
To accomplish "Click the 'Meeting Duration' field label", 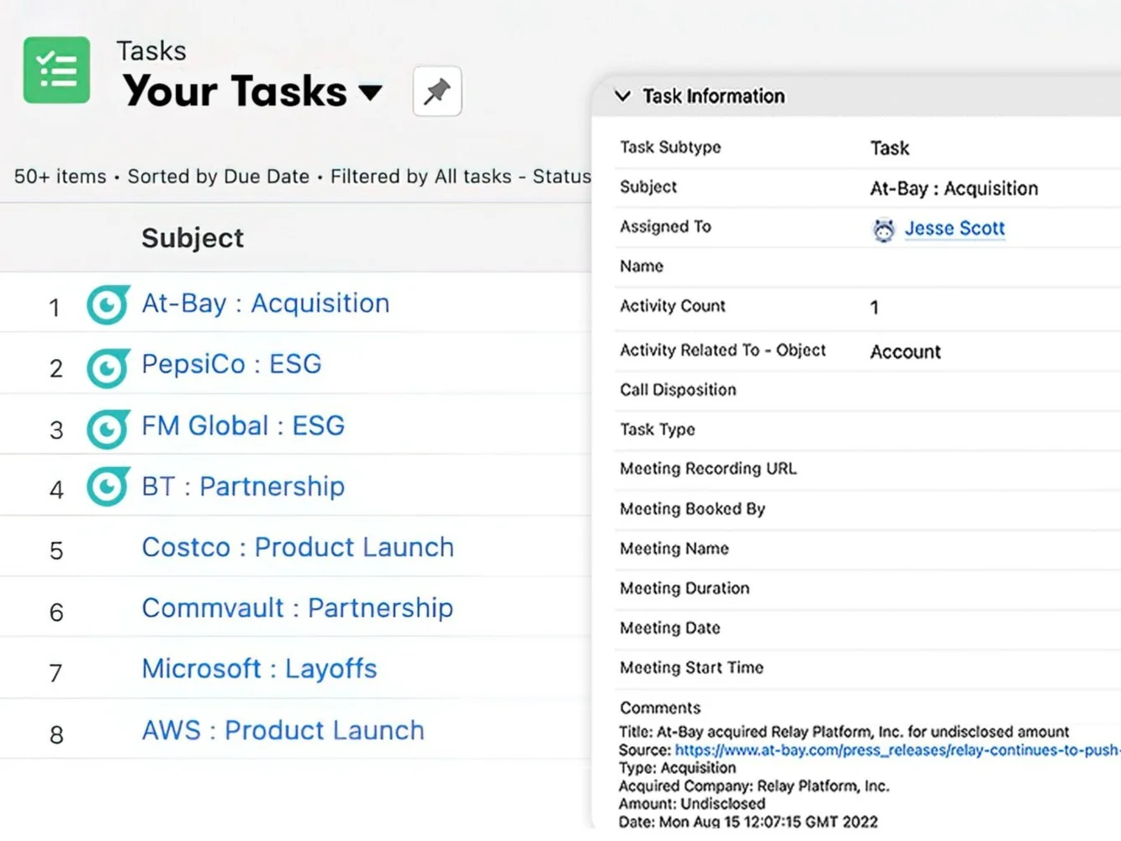I will 685,588.
